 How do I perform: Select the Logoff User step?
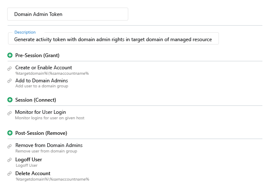(29, 160)
